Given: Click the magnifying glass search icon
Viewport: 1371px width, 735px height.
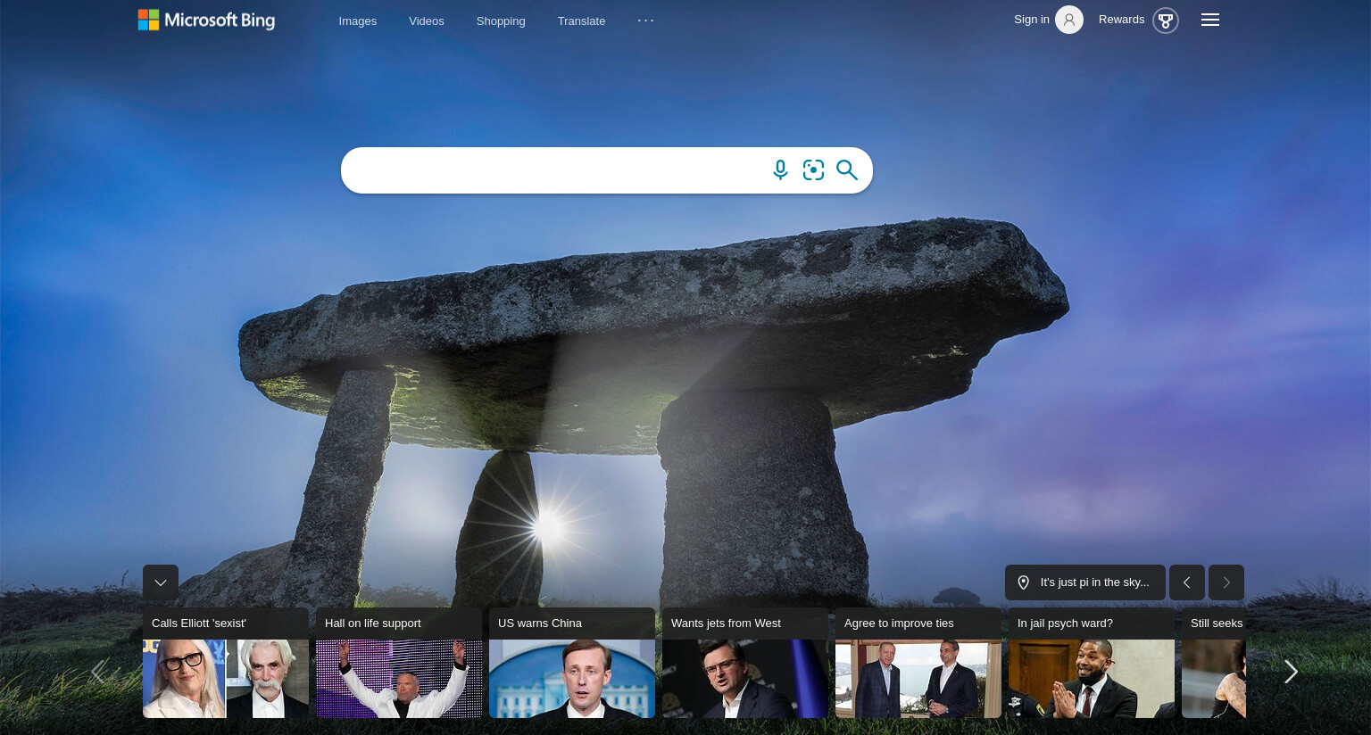Looking at the screenshot, I should click(x=847, y=170).
